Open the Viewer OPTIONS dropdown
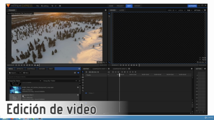 (198, 10)
